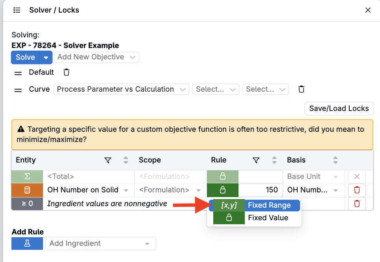Delete the Curve objective using trash icon

tap(301, 89)
